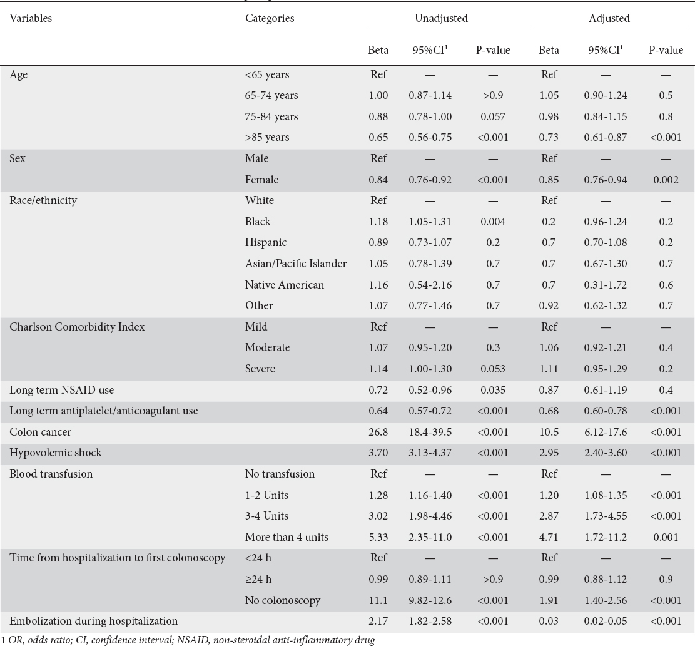Click the Blood transfusion variable label
695x646 pixels.
[51, 474]
